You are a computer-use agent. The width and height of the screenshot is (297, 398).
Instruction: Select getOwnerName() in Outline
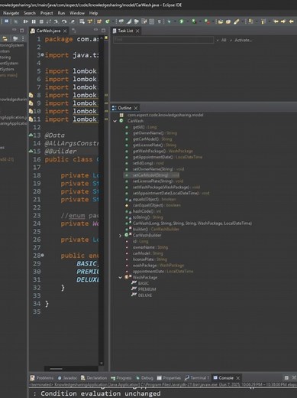(155, 133)
